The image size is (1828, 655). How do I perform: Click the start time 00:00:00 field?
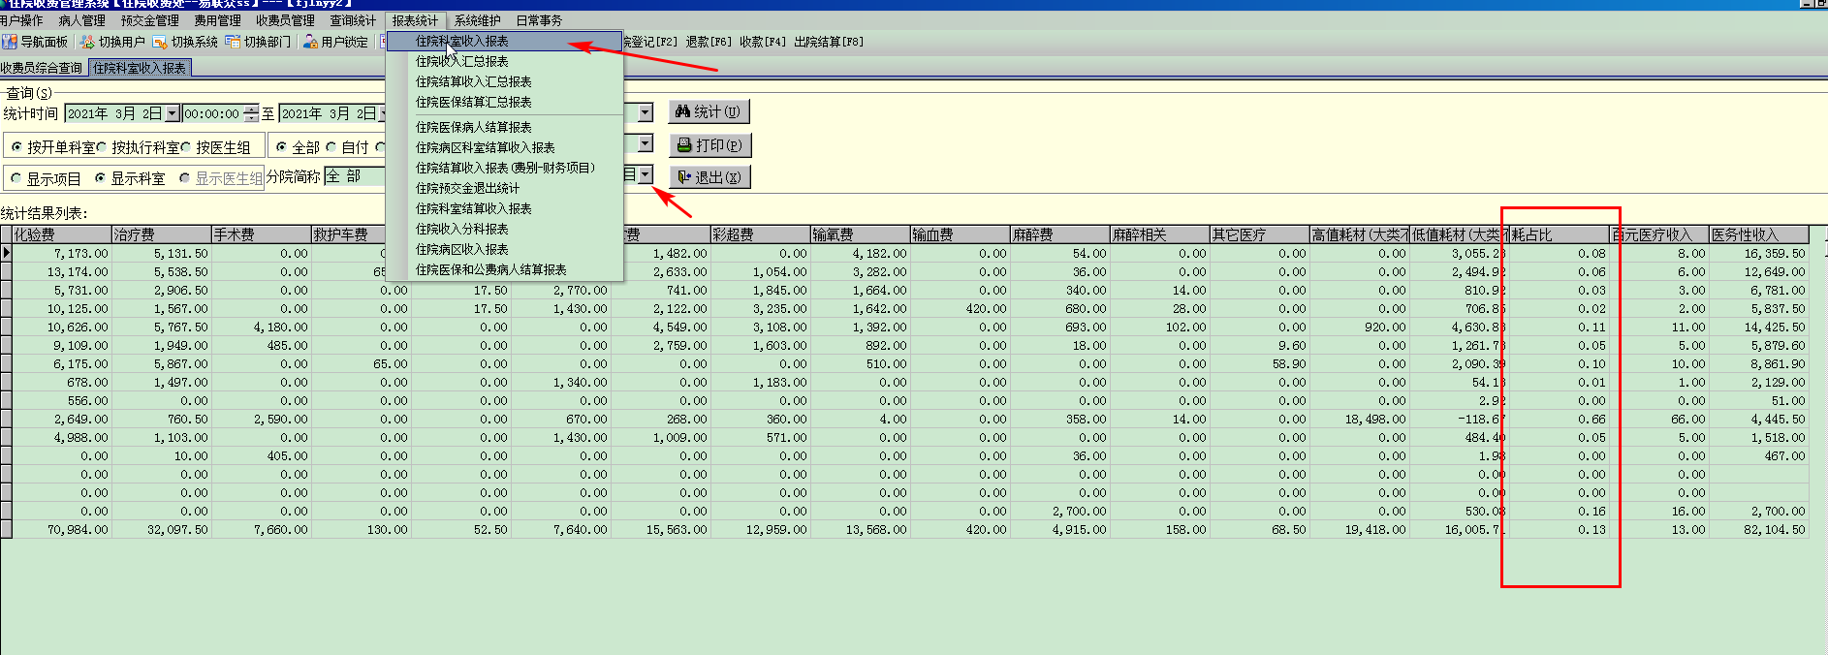coord(213,113)
